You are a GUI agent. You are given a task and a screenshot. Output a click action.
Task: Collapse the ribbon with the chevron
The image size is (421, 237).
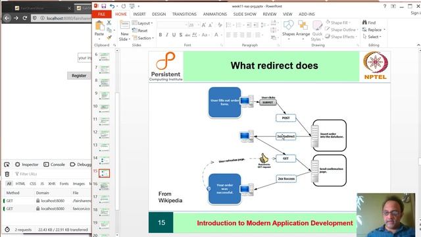[x=418, y=45]
